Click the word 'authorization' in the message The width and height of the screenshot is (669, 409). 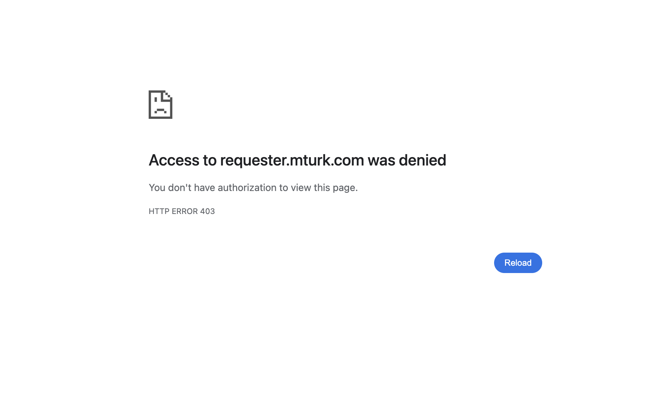pyautogui.click(x=248, y=187)
